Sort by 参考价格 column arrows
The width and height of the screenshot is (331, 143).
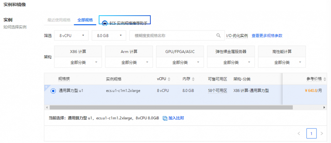pos(325,79)
